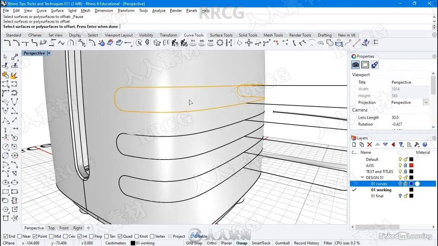Click the red color swatch of AXIS layer
This screenshot has height=246, width=438.
(411, 165)
